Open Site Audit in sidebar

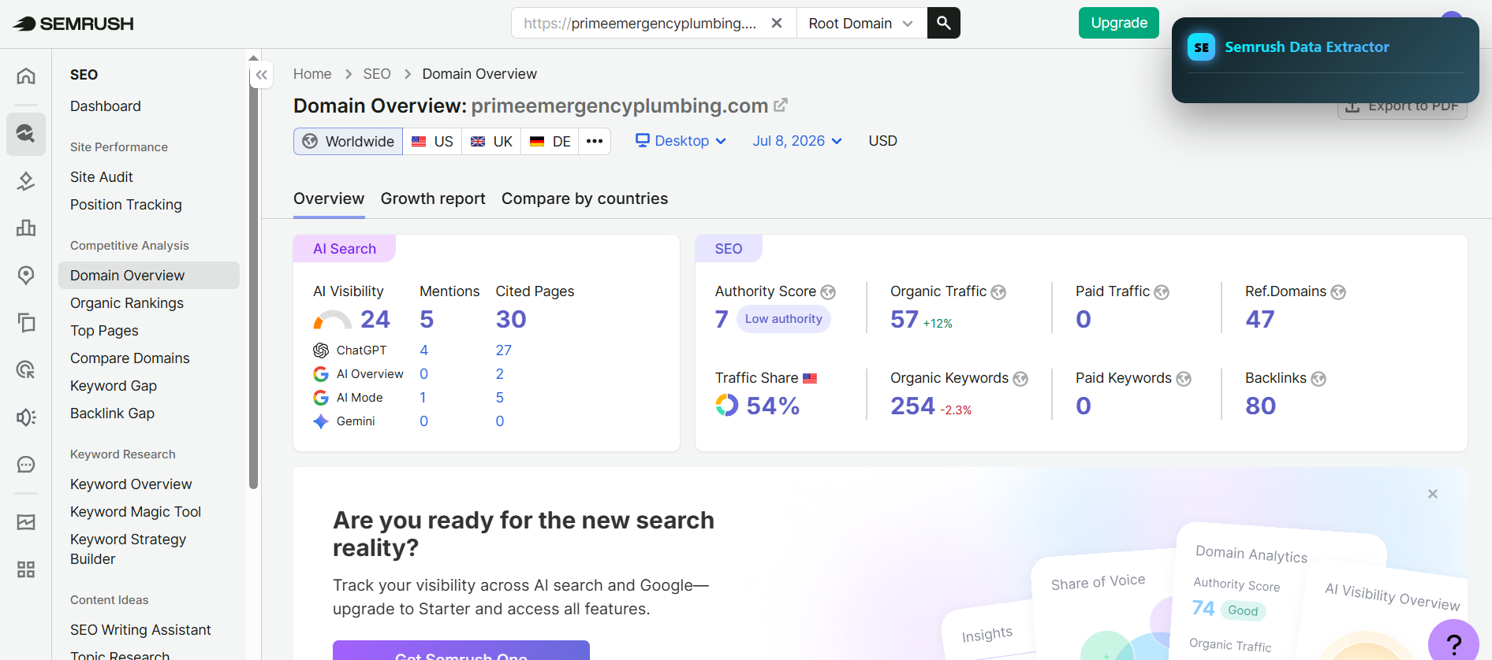pos(102,177)
